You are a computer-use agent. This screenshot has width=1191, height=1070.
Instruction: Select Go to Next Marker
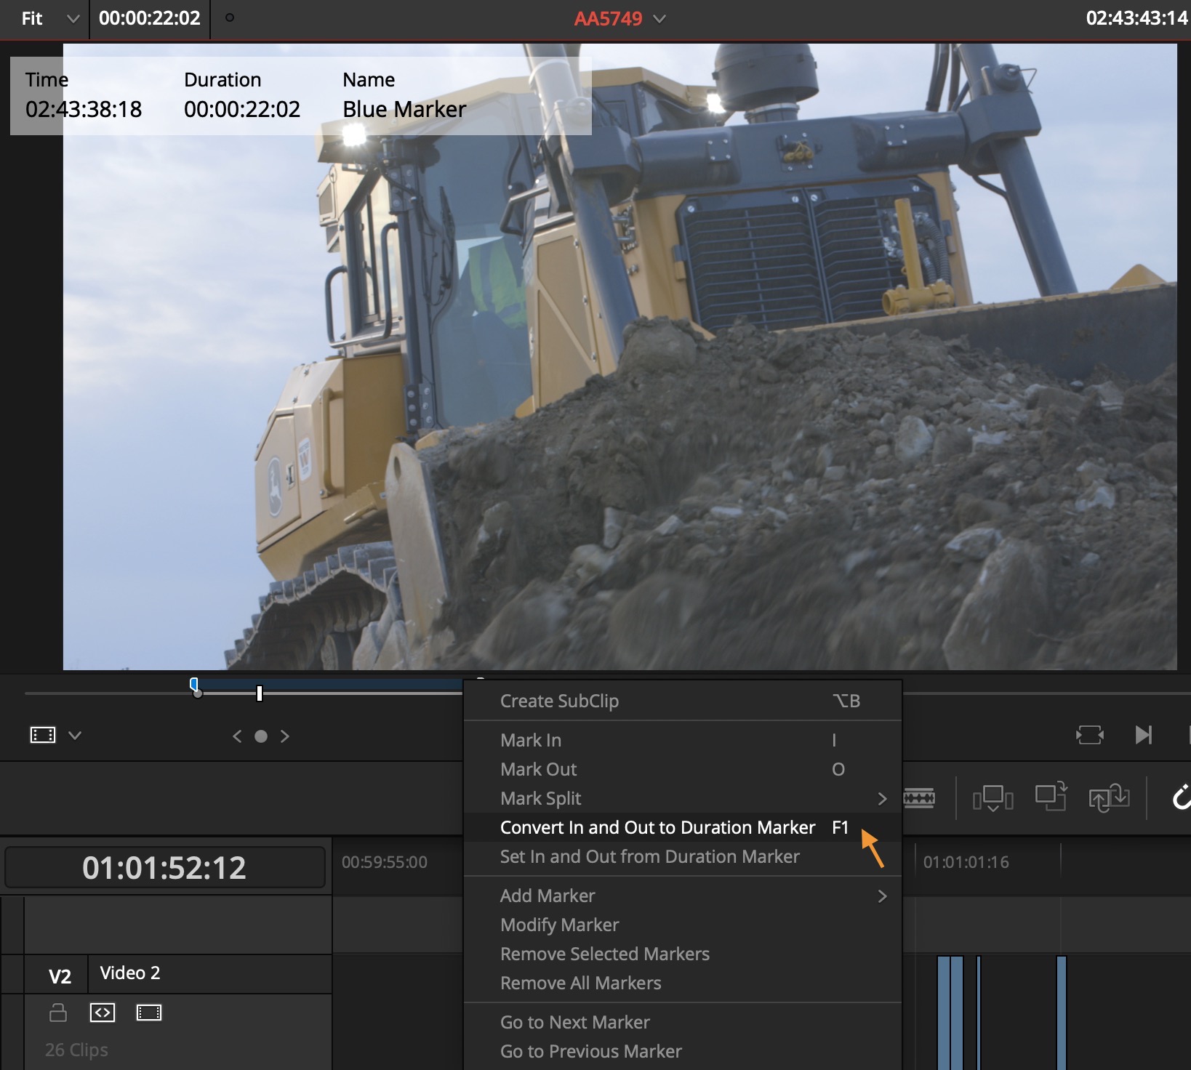[682, 1022]
